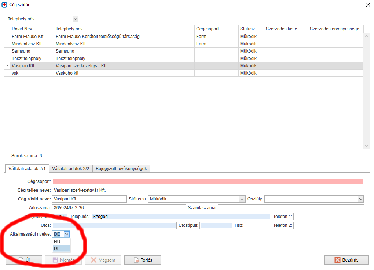
Task: Click the Törlés button
Action: click(x=143, y=260)
